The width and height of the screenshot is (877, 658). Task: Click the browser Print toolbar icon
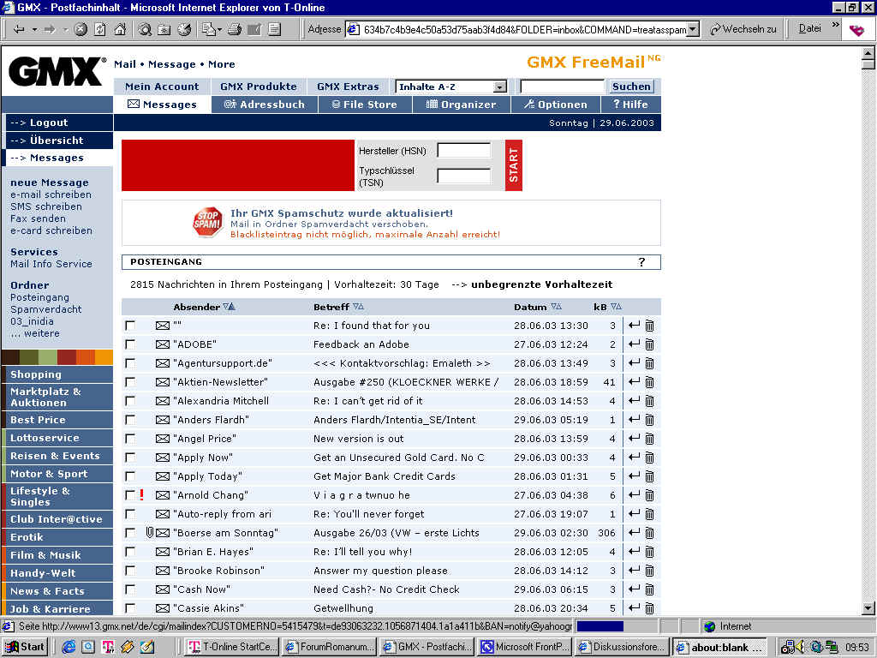pos(235,29)
